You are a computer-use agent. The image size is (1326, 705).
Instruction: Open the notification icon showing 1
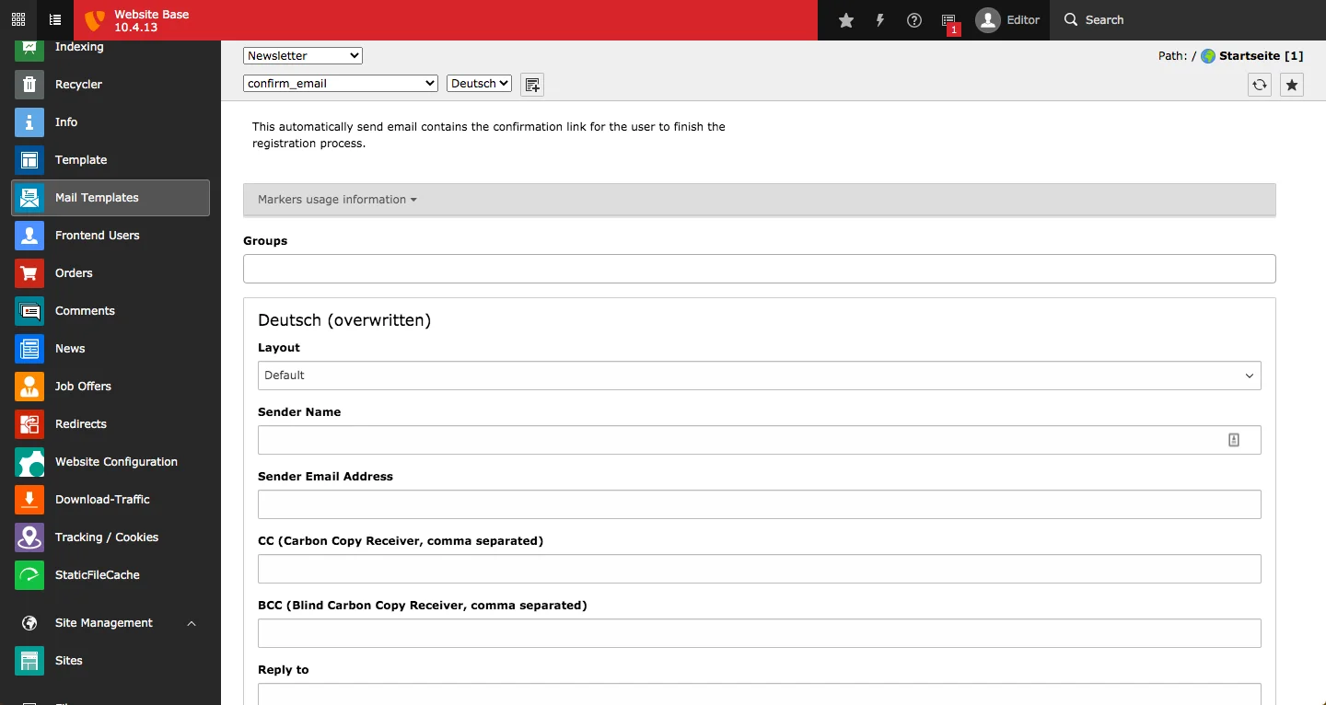click(949, 19)
